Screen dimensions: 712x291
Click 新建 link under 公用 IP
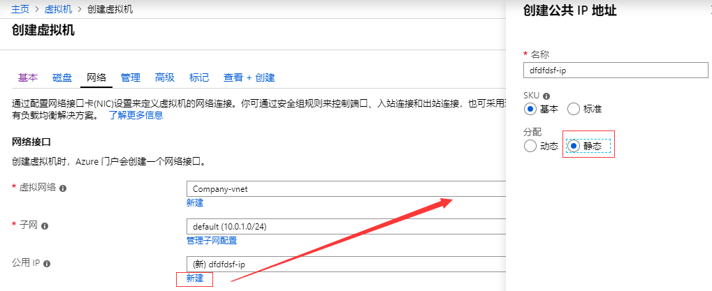(194, 278)
